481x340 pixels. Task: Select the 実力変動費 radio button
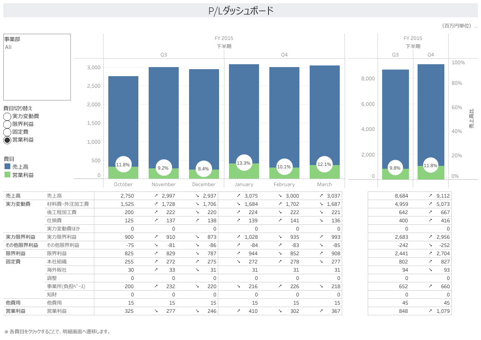7,116
